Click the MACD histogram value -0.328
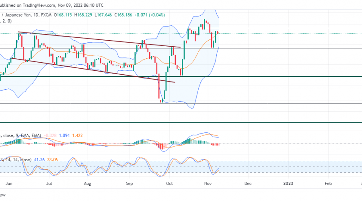 click(x=50, y=135)
